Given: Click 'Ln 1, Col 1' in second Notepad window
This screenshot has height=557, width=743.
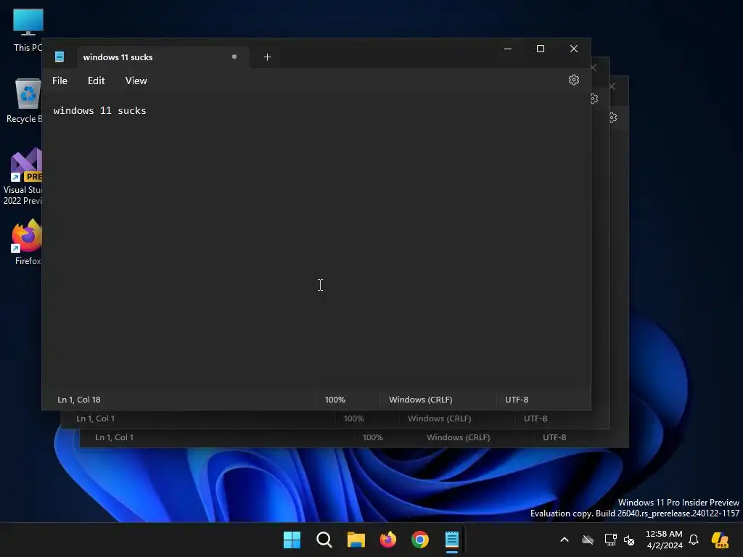Looking at the screenshot, I should pyautogui.click(x=96, y=418).
